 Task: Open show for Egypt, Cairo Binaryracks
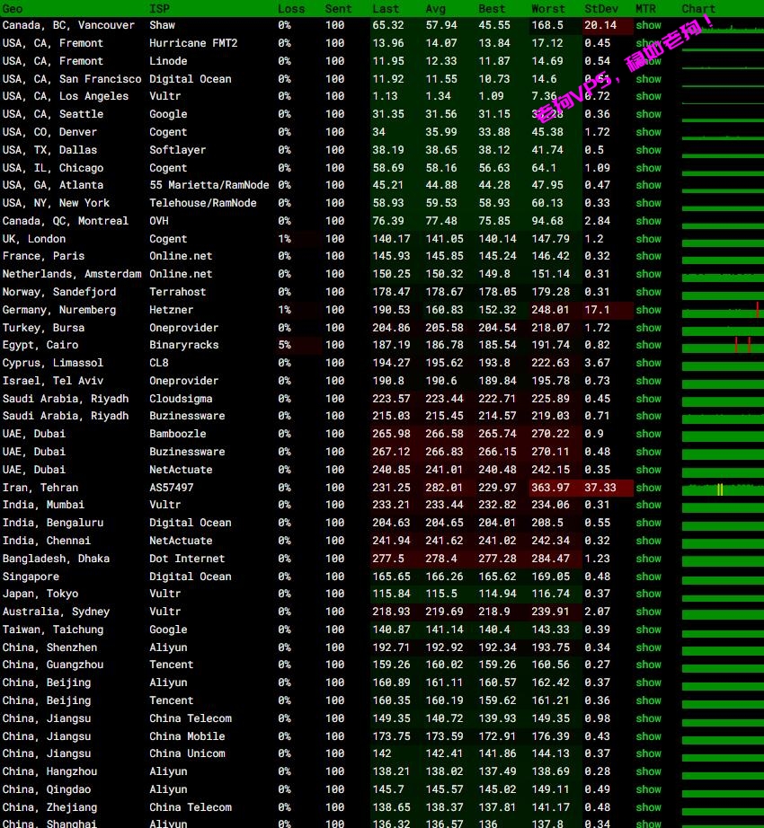(648, 345)
